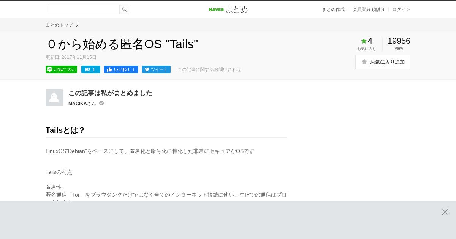This screenshot has width=456, height=239.
Task: Click the お気に入り追加 button
Action: [383, 62]
